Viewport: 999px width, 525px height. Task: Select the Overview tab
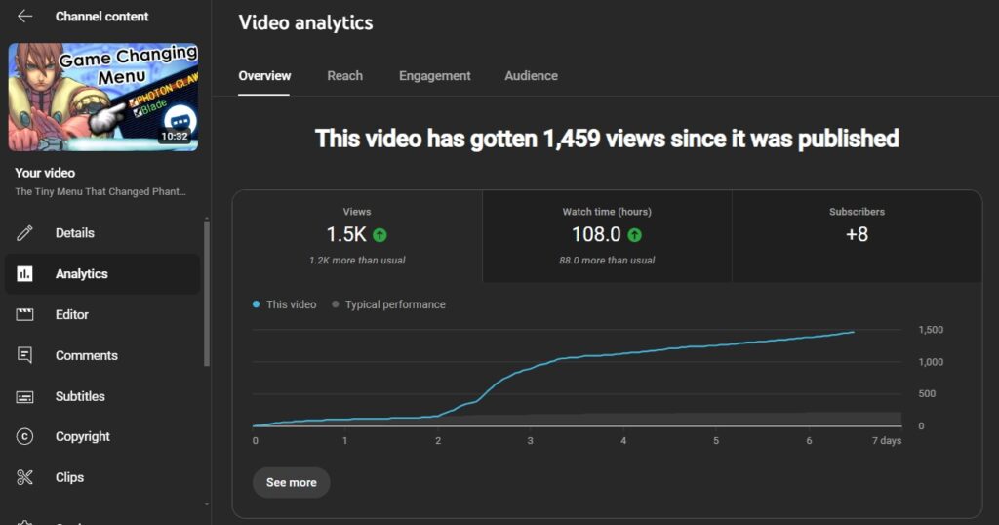[264, 76]
